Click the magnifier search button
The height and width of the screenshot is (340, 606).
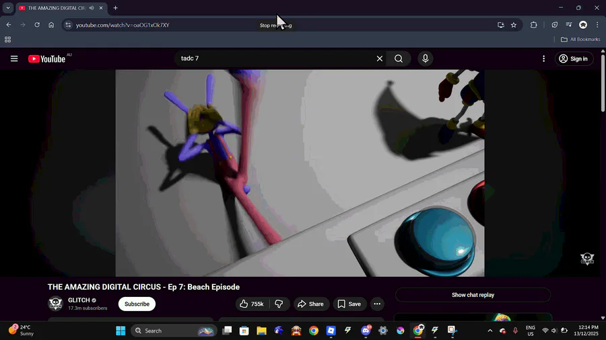[399, 58]
